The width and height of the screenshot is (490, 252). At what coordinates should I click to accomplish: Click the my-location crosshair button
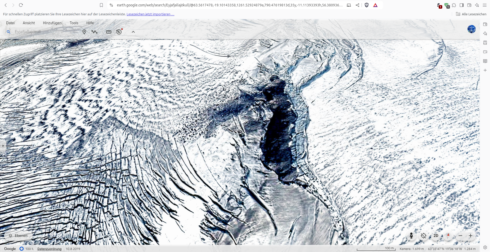tap(424, 236)
